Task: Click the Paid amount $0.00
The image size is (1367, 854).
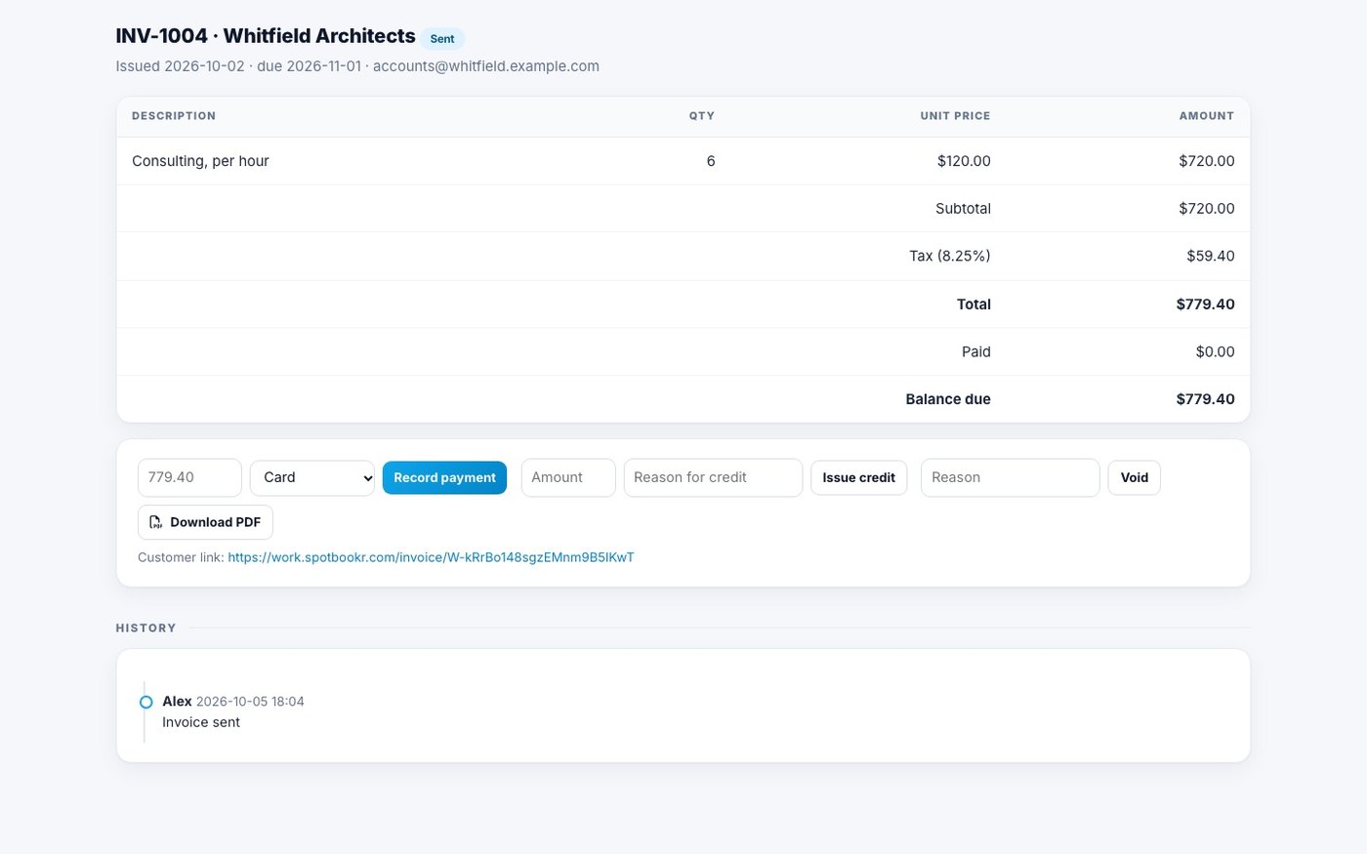Action: (1216, 351)
